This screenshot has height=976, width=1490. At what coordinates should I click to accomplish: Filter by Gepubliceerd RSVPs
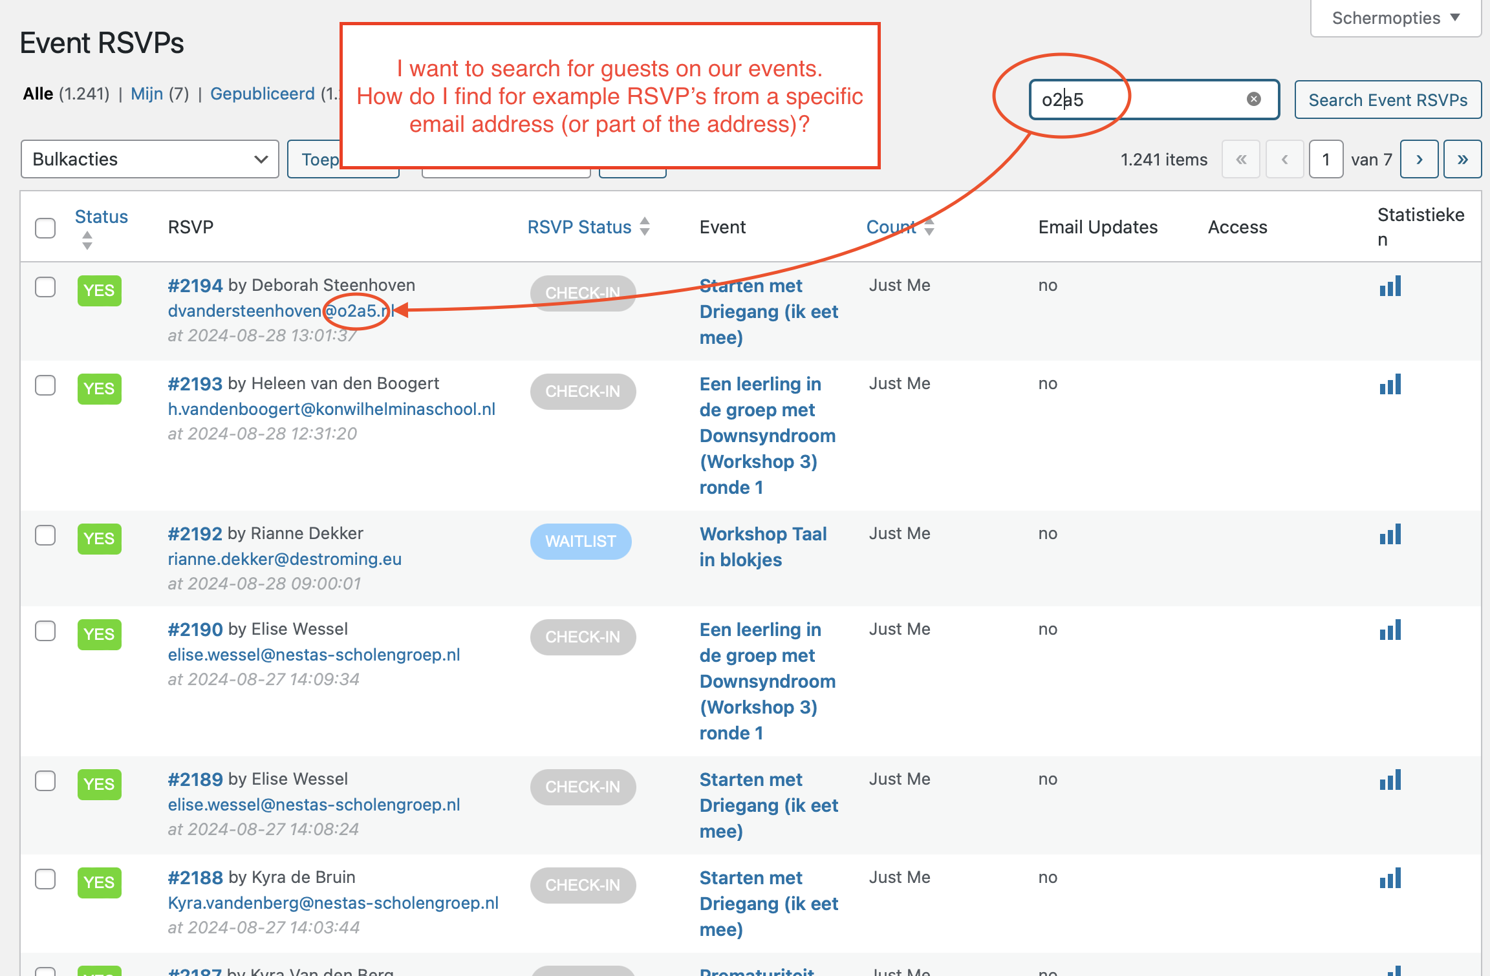pos(263,94)
